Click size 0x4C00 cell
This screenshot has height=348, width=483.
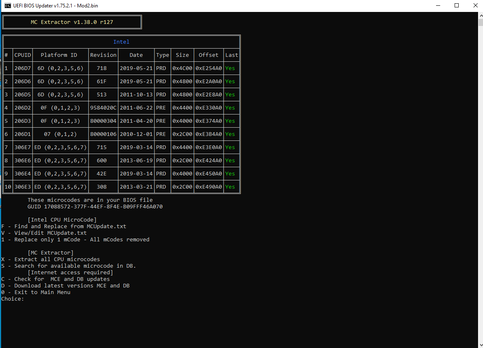click(182, 68)
